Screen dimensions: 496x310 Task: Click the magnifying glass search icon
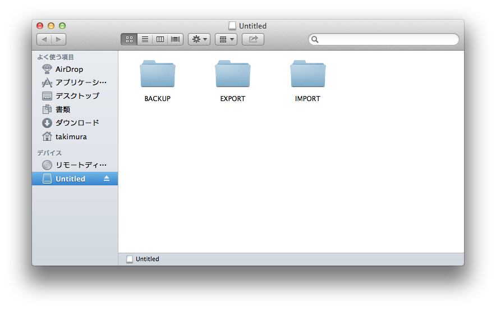(315, 39)
